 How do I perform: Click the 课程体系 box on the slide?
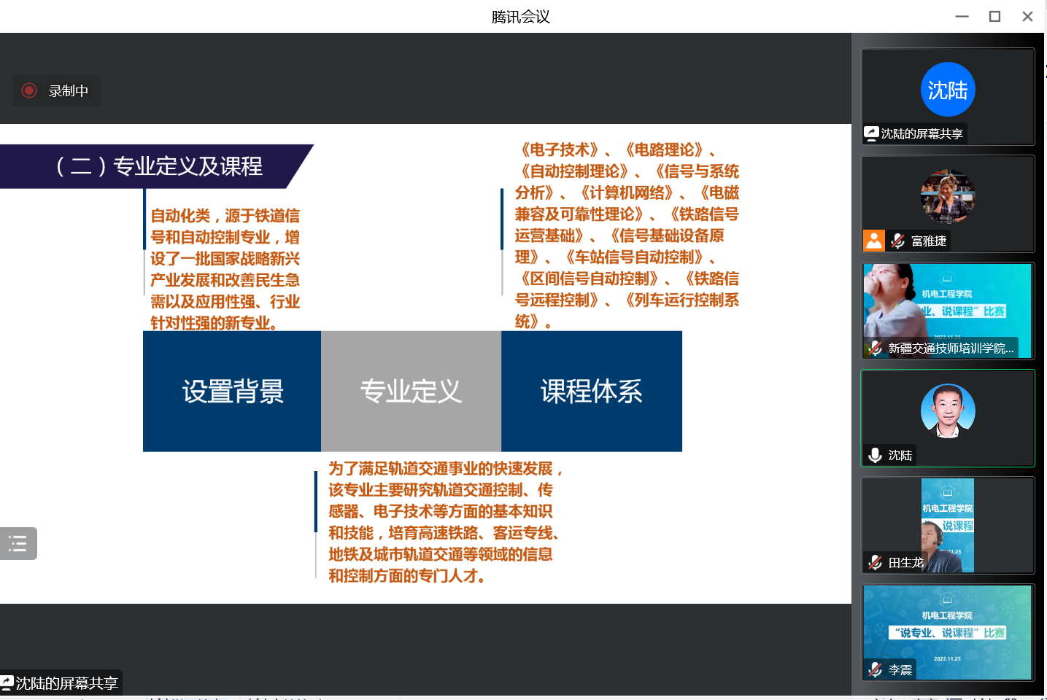(591, 392)
